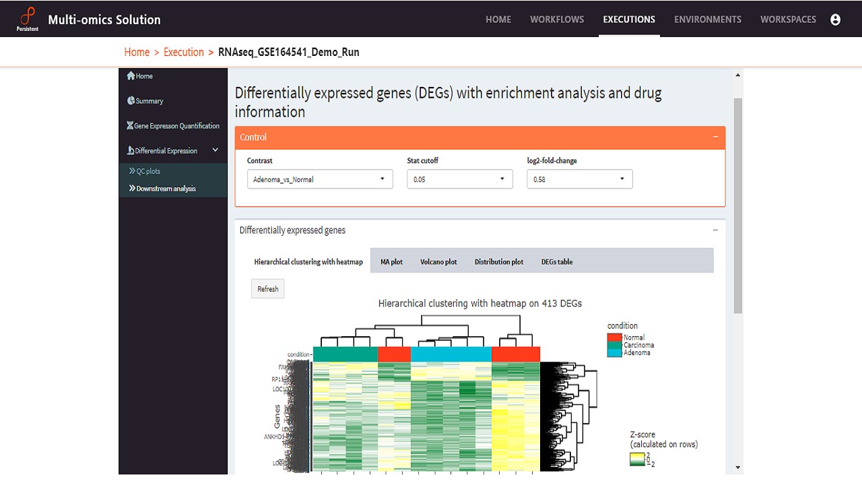Open the Stat cutoff dropdown
Screen dimensions: 862x485
(x=459, y=179)
